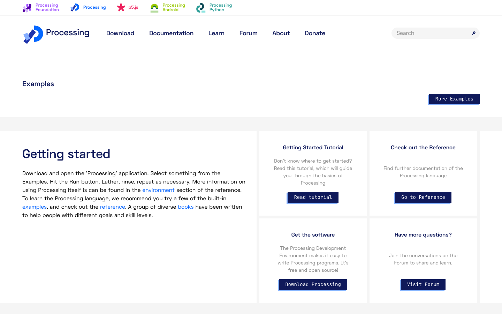Click the Read tutorial button
The height and width of the screenshot is (314, 502).
[x=313, y=197]
